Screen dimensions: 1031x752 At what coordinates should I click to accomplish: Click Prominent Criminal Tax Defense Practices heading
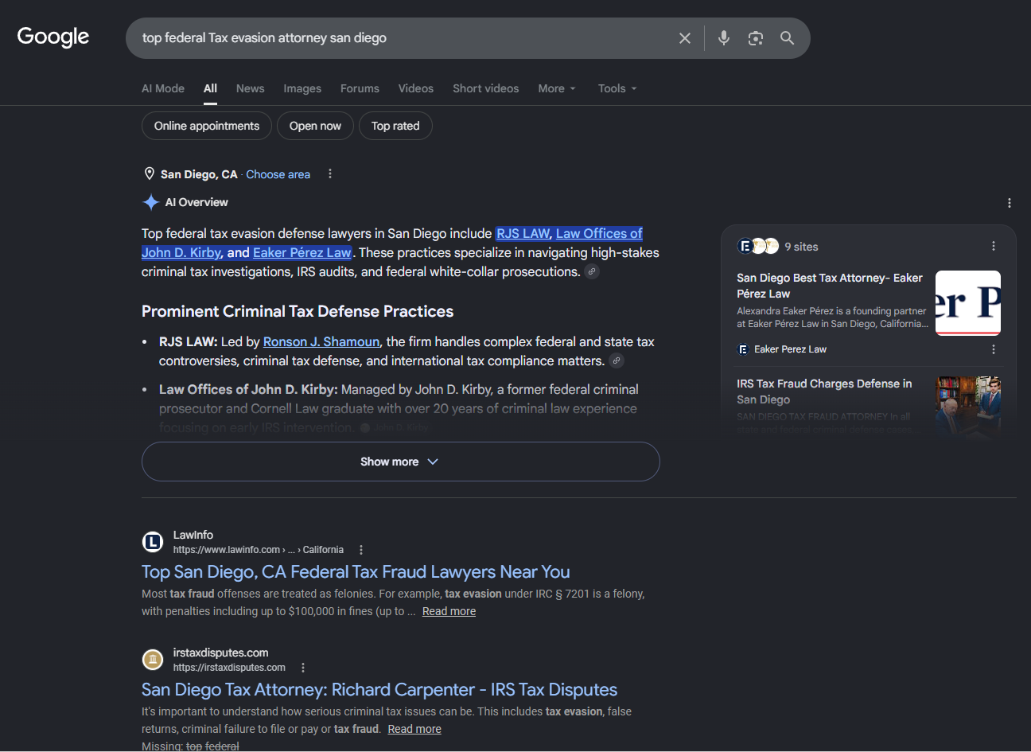click(x=298, y=311)
